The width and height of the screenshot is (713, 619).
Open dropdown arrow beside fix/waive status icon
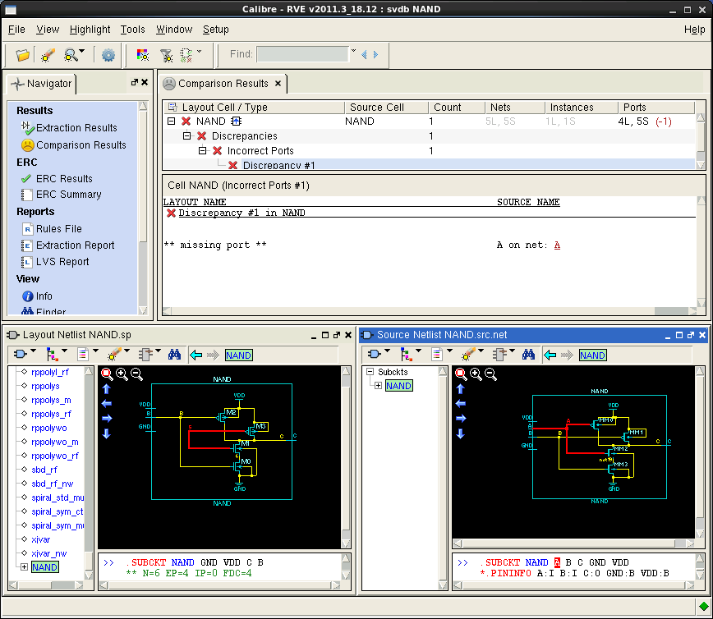[x=199, y=51]
